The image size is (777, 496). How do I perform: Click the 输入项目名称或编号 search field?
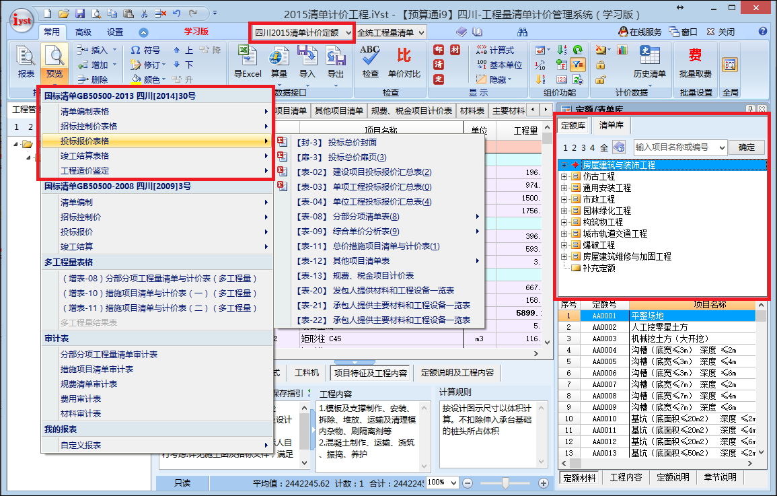pos(675,147)
